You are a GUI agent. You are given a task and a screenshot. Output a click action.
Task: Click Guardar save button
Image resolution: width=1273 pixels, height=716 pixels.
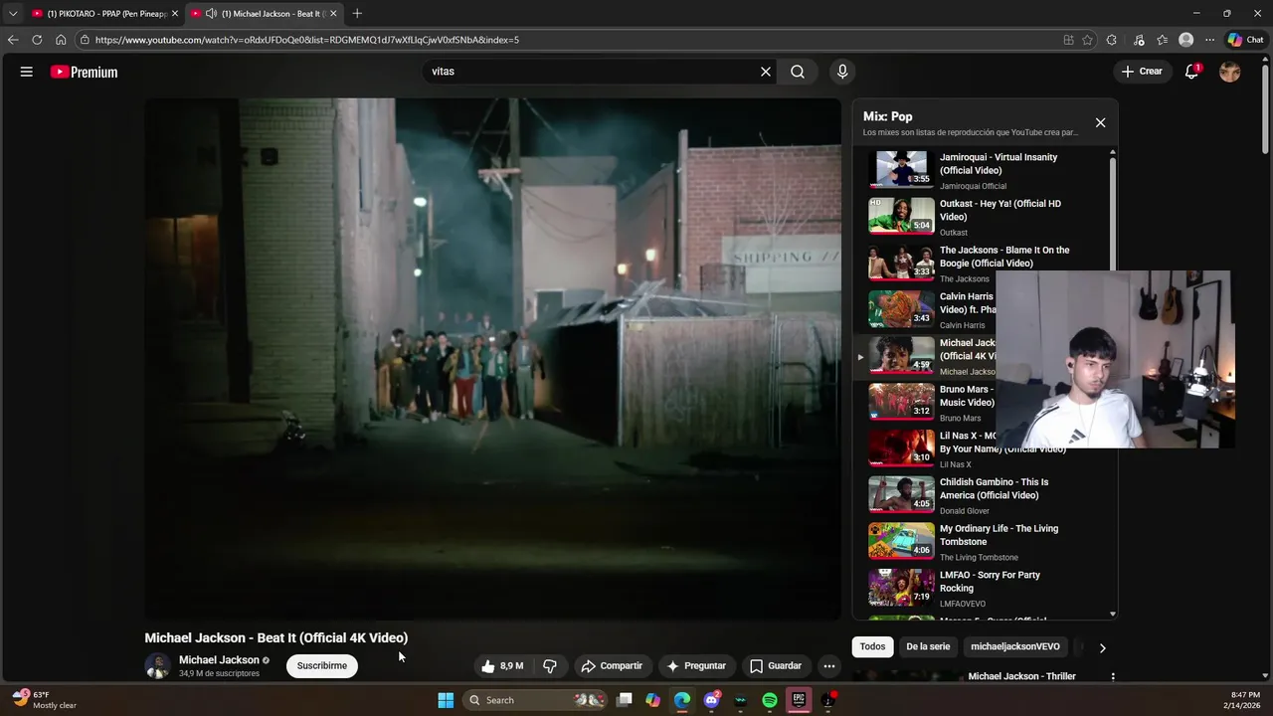coord(776,665)
